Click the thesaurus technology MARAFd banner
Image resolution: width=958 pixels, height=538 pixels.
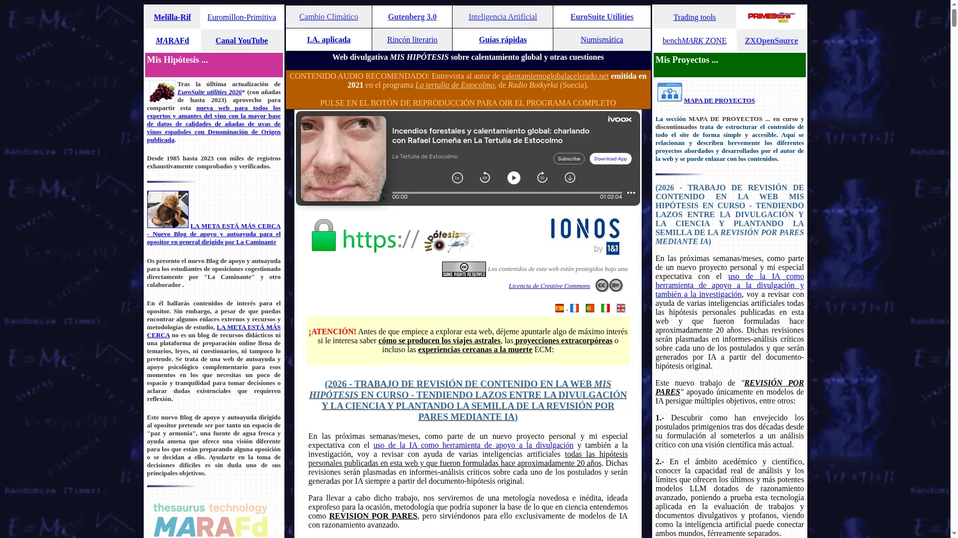click(210, 519)
